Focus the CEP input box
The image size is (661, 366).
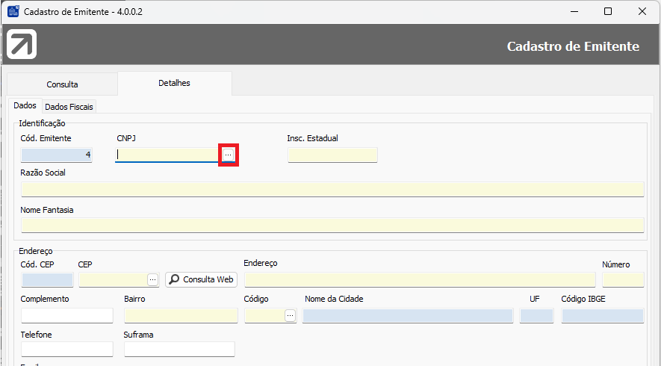pos(112,279)
